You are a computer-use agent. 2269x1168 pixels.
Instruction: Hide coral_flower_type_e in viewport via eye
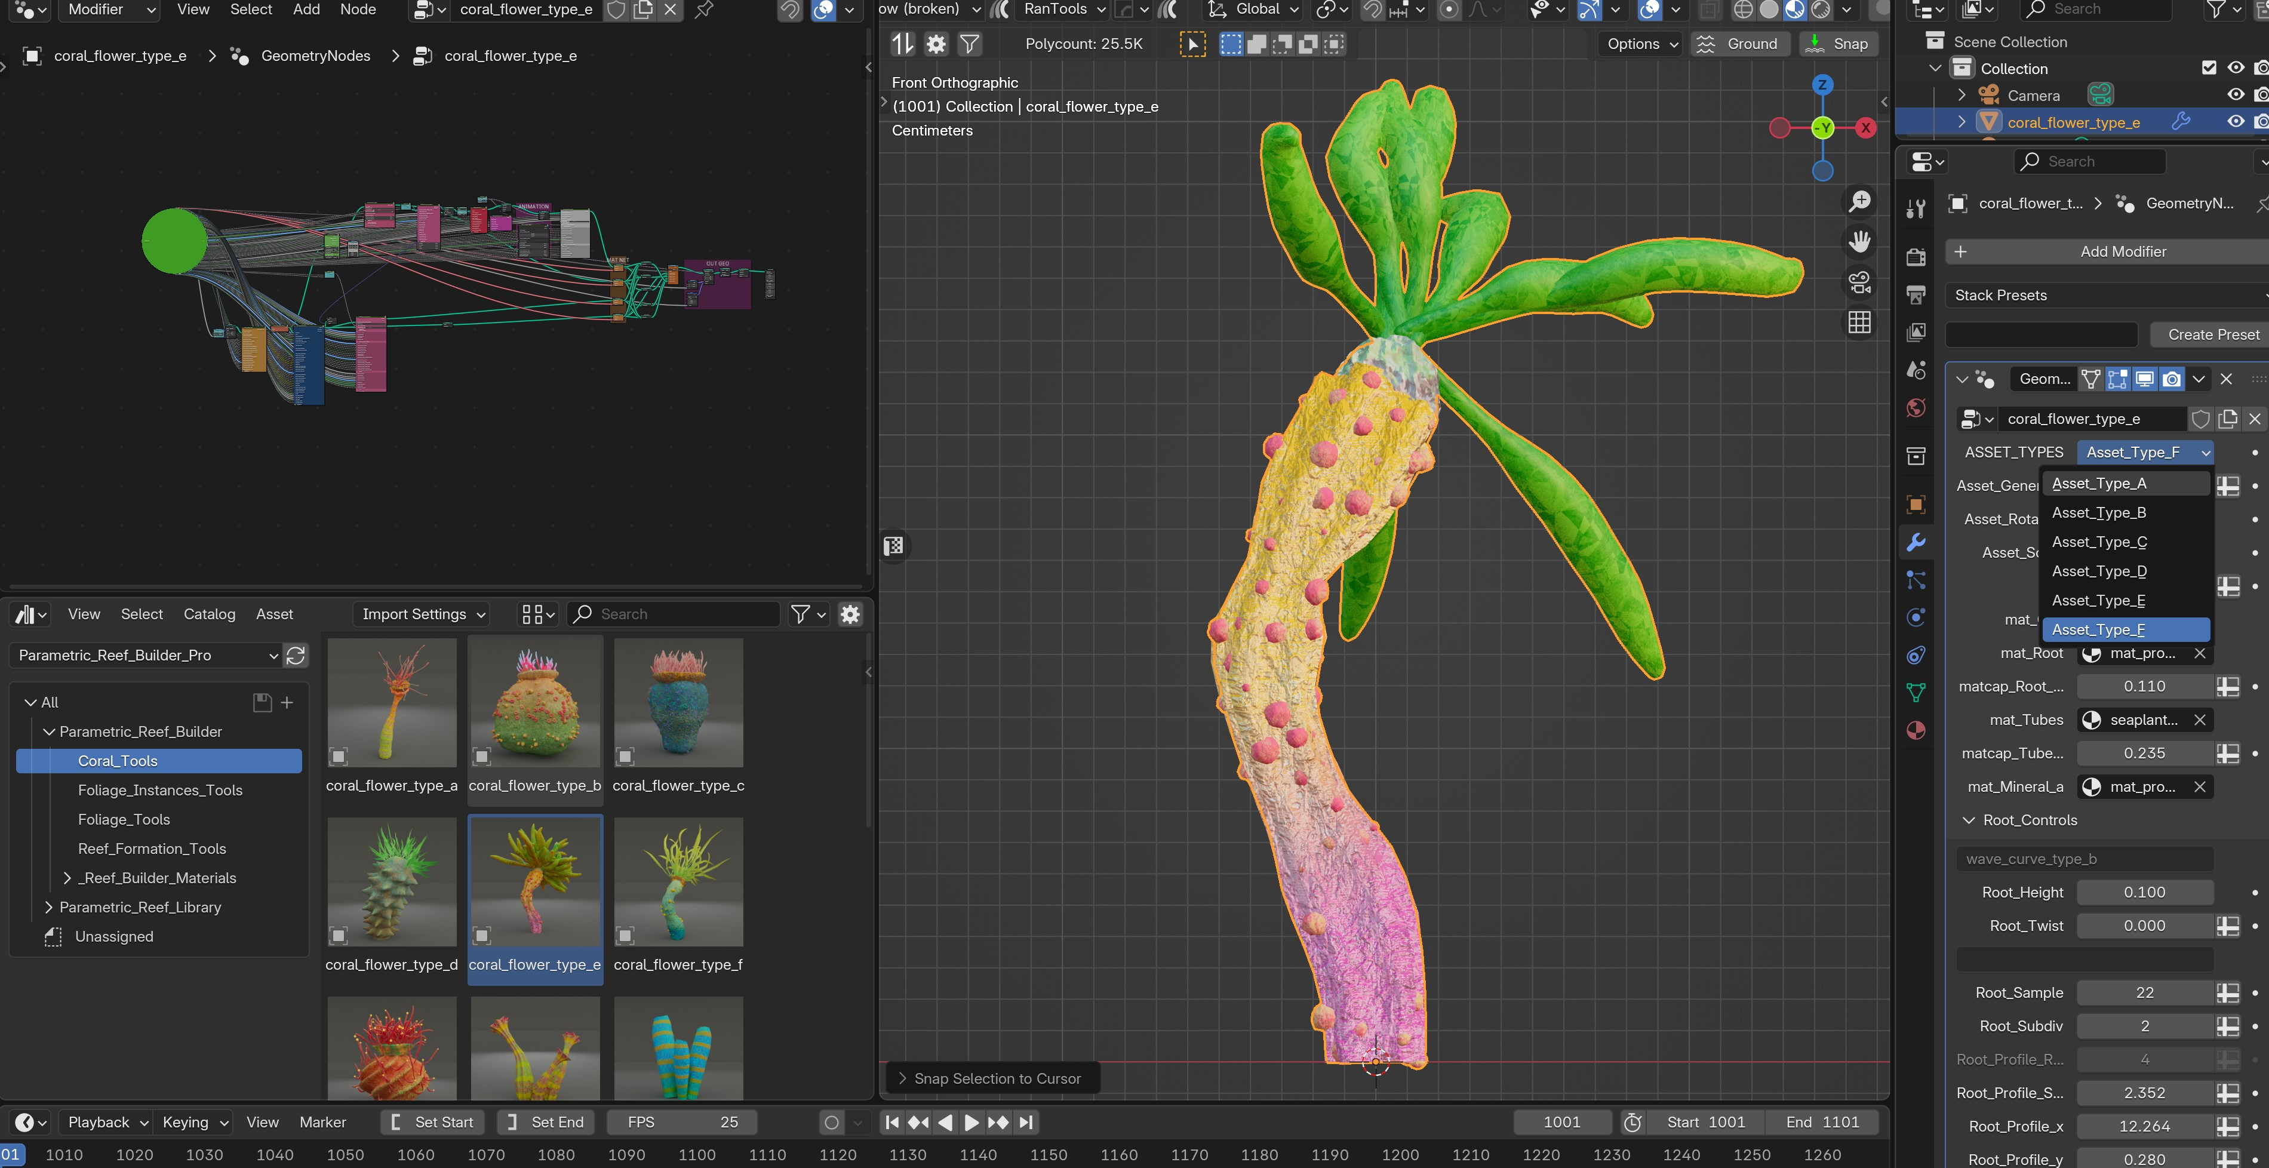tap(2236, 122)
